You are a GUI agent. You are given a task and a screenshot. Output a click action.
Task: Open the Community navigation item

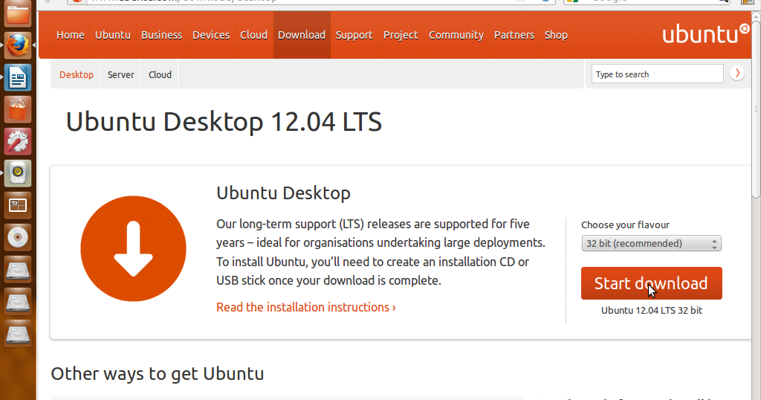coord(456,35)
